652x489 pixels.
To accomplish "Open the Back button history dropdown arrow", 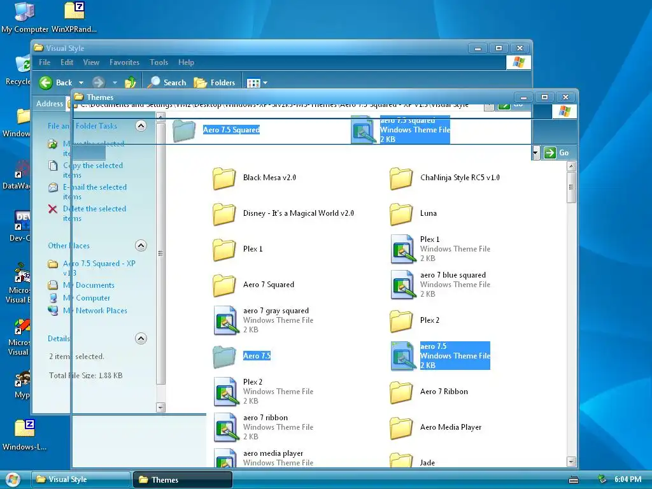I will click(x=81, y=83).
